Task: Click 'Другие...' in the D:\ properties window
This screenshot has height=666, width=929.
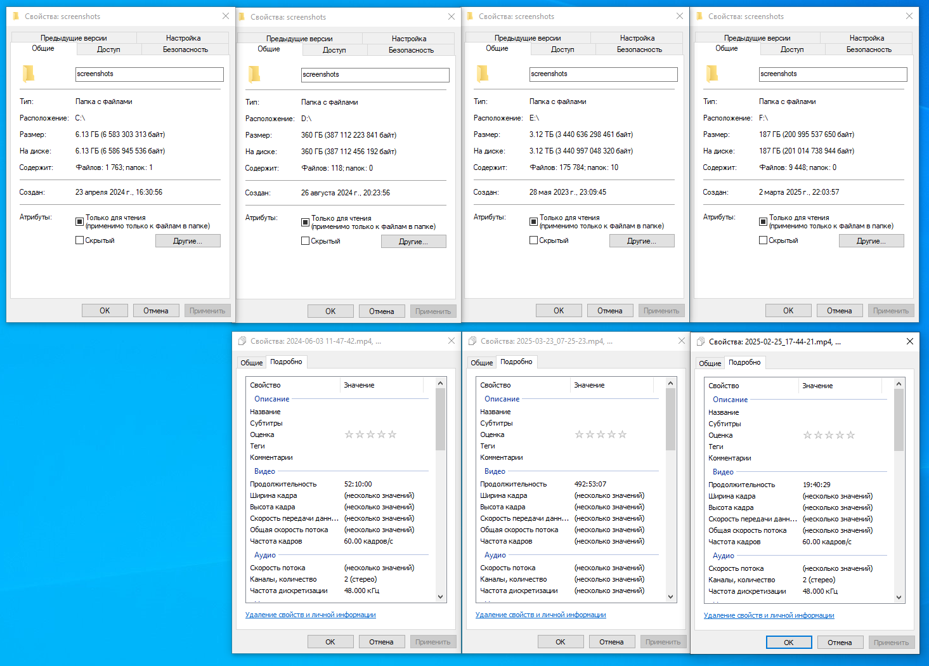Action: (x=413, y=242)
